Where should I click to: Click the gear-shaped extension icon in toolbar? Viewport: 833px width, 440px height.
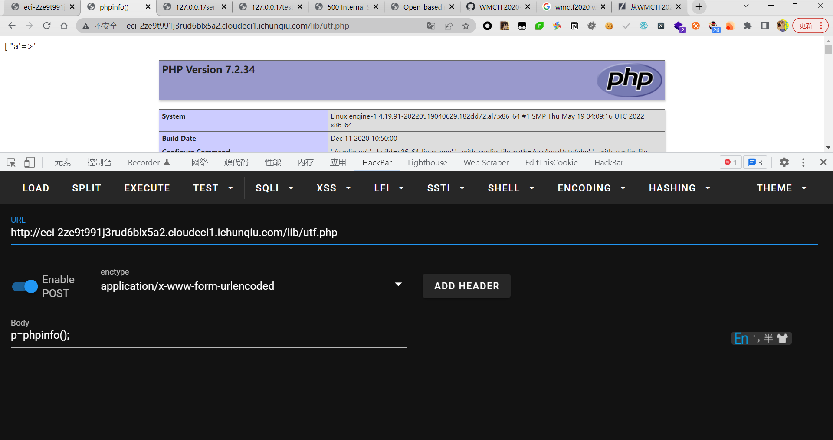tap(591, 26)
